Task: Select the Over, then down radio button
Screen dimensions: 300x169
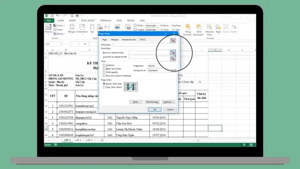Action: click(x=104, y=87)
